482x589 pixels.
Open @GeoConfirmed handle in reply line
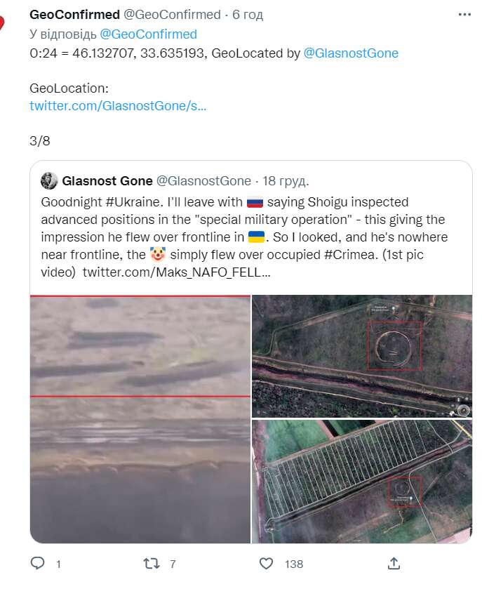click(148, 34)
